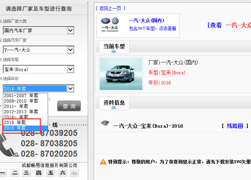Click the Y-一汽-大众 select field
The image size is (251, 180).
pyautogui.click(x=38, y=50)
